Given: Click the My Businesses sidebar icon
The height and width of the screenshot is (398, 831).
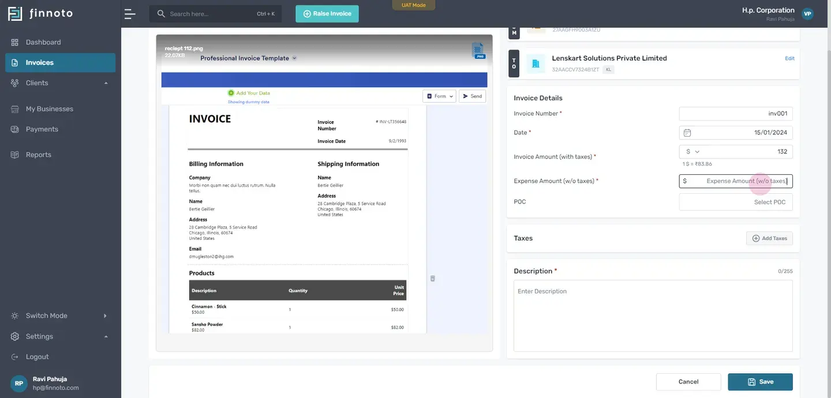Looking at the screenshot, I should tap(15, 109).
